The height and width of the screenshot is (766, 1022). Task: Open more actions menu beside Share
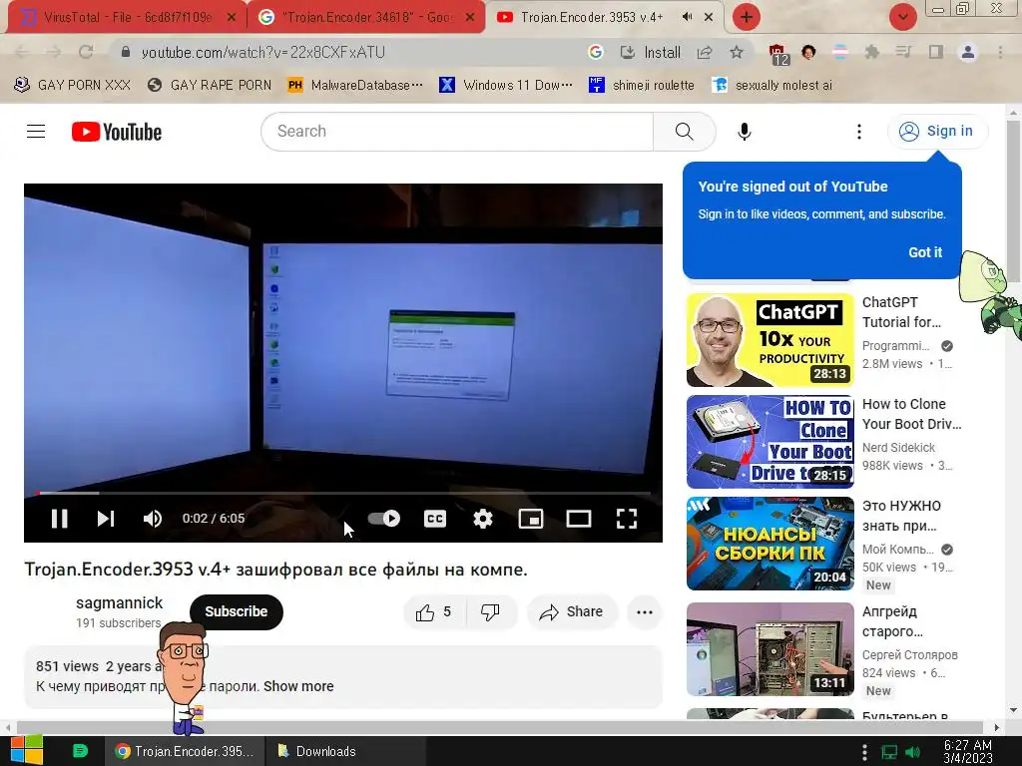(x=645, y=611)
